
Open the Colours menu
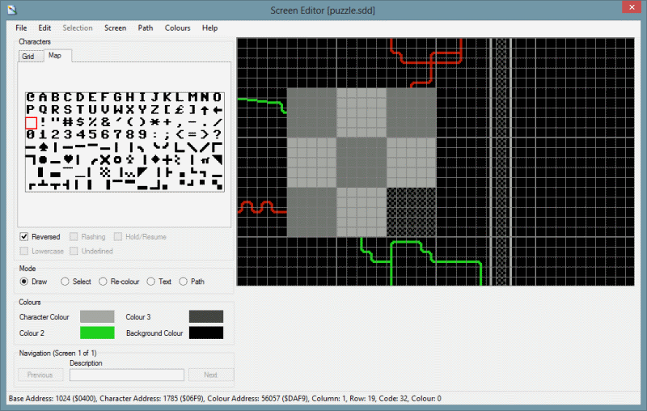point(177,28)
